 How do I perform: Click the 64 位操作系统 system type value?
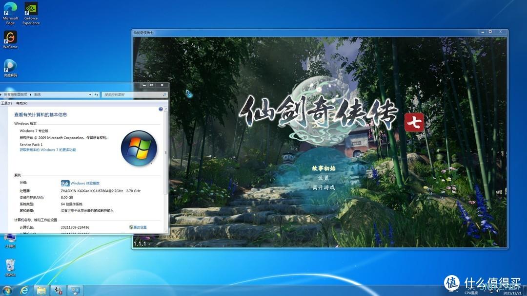point(72,204)
